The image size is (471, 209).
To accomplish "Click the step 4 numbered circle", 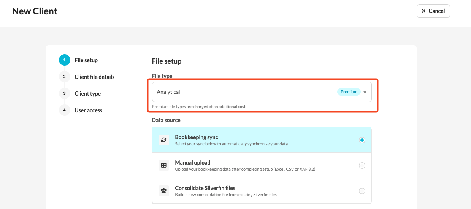I will point(65,110).
